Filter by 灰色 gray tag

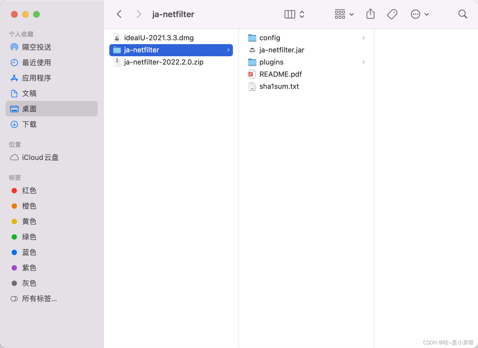(52, 283)
